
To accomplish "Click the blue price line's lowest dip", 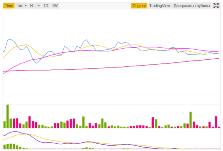I will click(x=36, y=63).
